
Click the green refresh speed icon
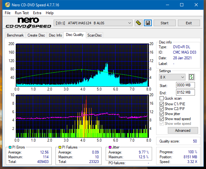point(191,77)
